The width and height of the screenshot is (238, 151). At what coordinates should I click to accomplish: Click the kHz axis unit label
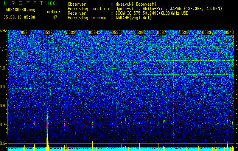click(x=3, y=31)
